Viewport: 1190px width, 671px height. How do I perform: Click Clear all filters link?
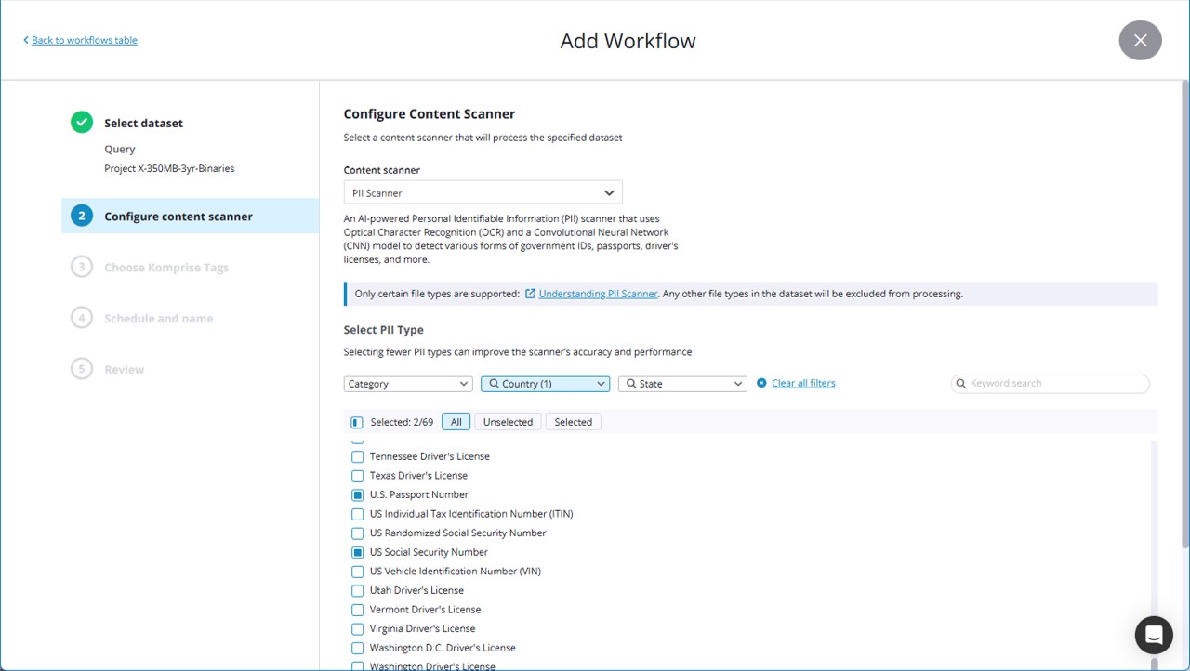coord(803,383)
